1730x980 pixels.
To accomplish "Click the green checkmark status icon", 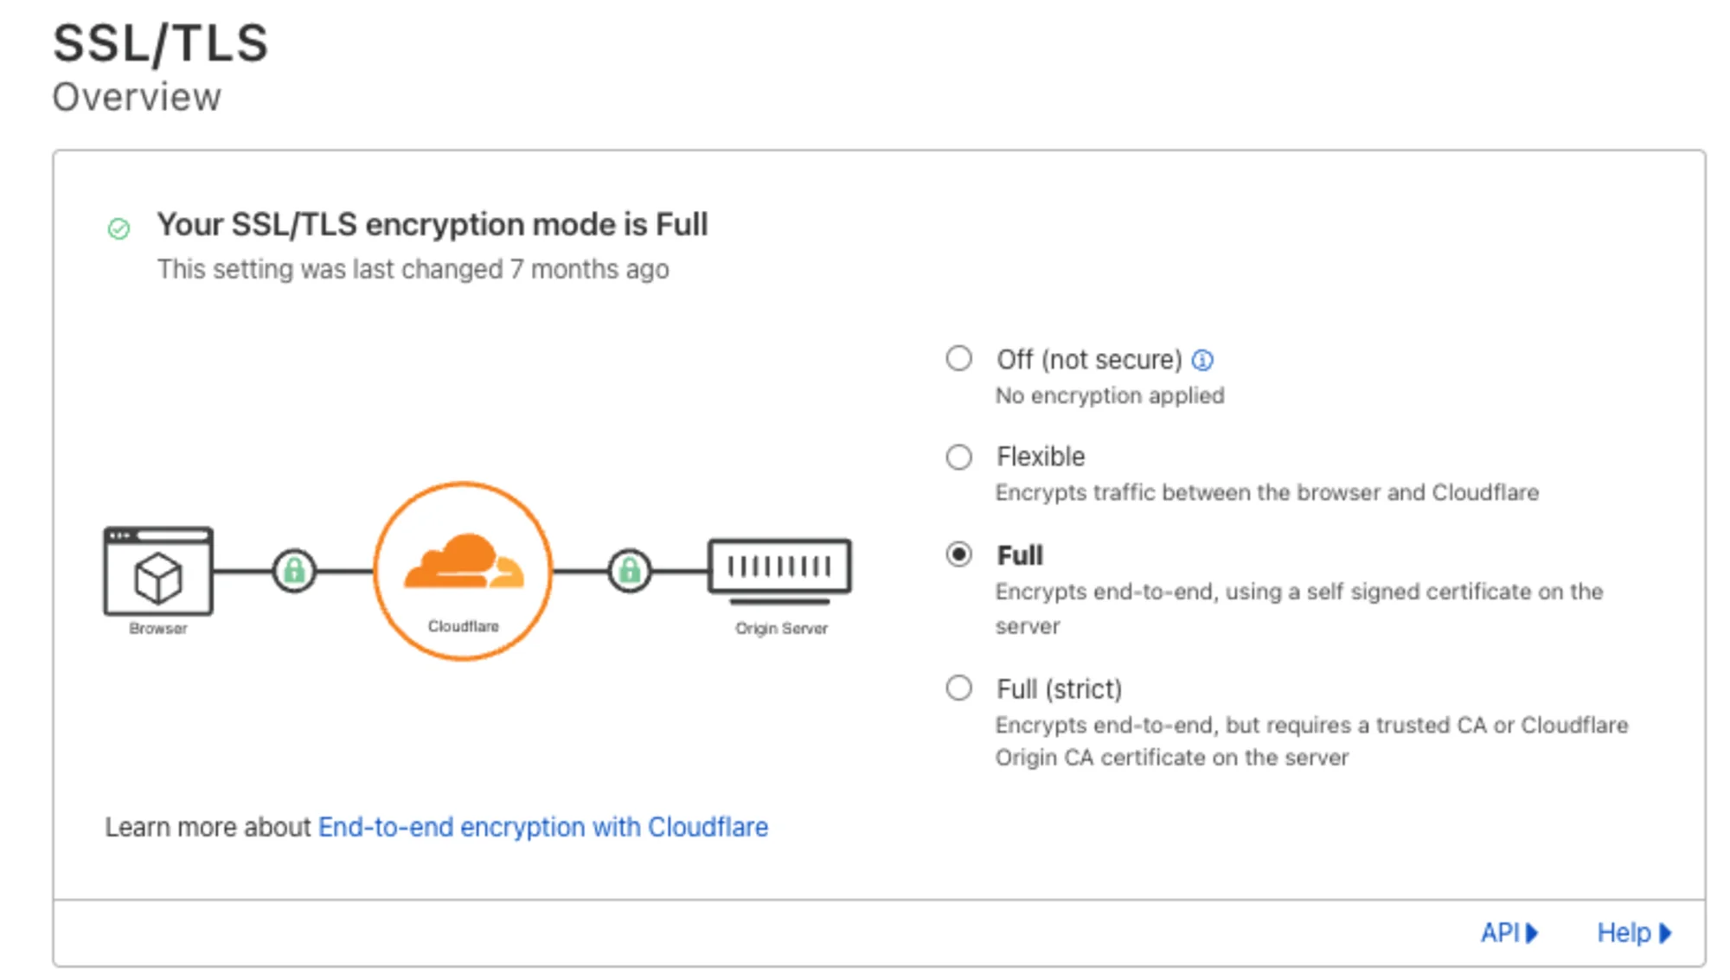I will pos(117,227).
